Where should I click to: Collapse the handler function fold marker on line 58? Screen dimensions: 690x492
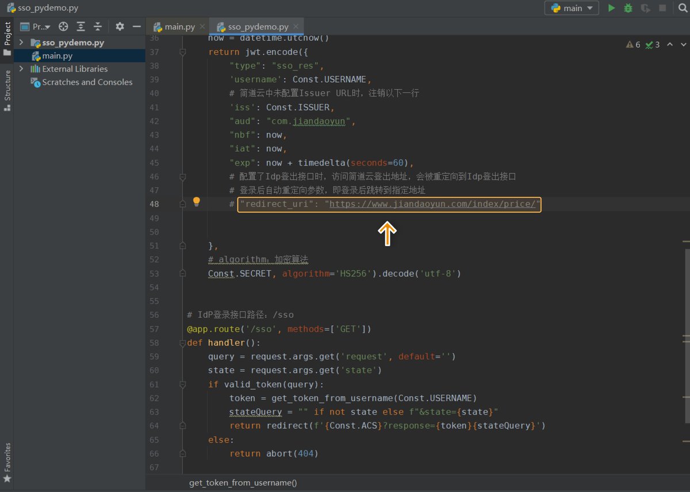coord(182,343)
